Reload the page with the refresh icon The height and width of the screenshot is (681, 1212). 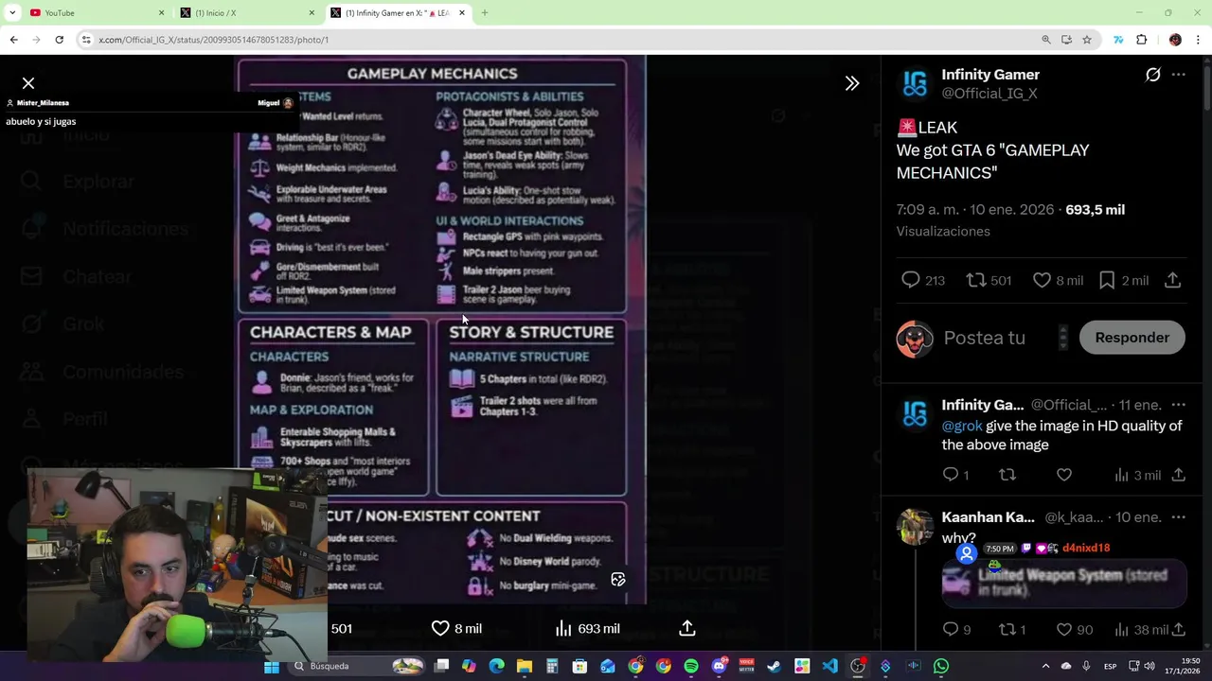pyautogui.click(x=59, y=40)
